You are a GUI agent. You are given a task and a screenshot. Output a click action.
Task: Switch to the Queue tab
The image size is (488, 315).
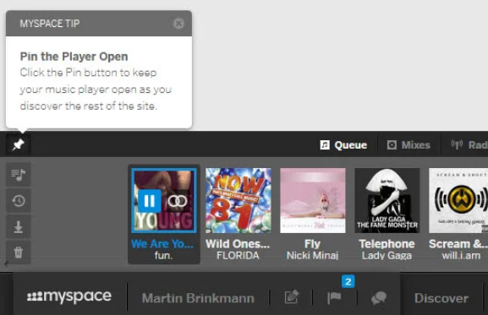pos(343,145)
